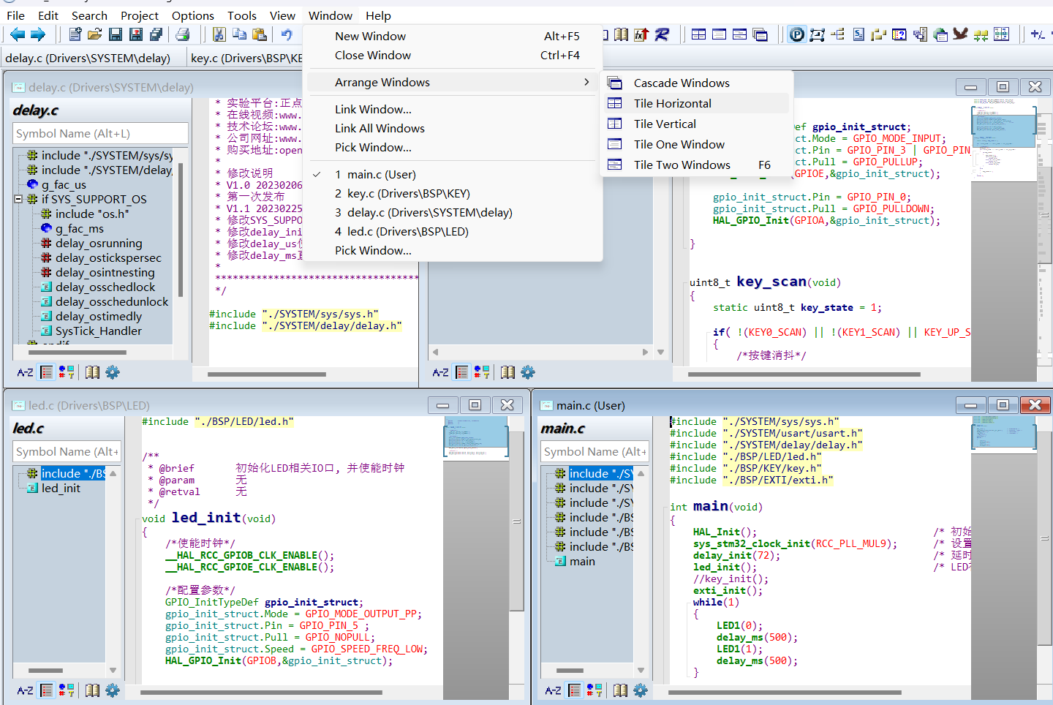Click the Symbol Name field in delay.c panel
The width and height of the screenshot is (1053, 705).
coord(100,133)
